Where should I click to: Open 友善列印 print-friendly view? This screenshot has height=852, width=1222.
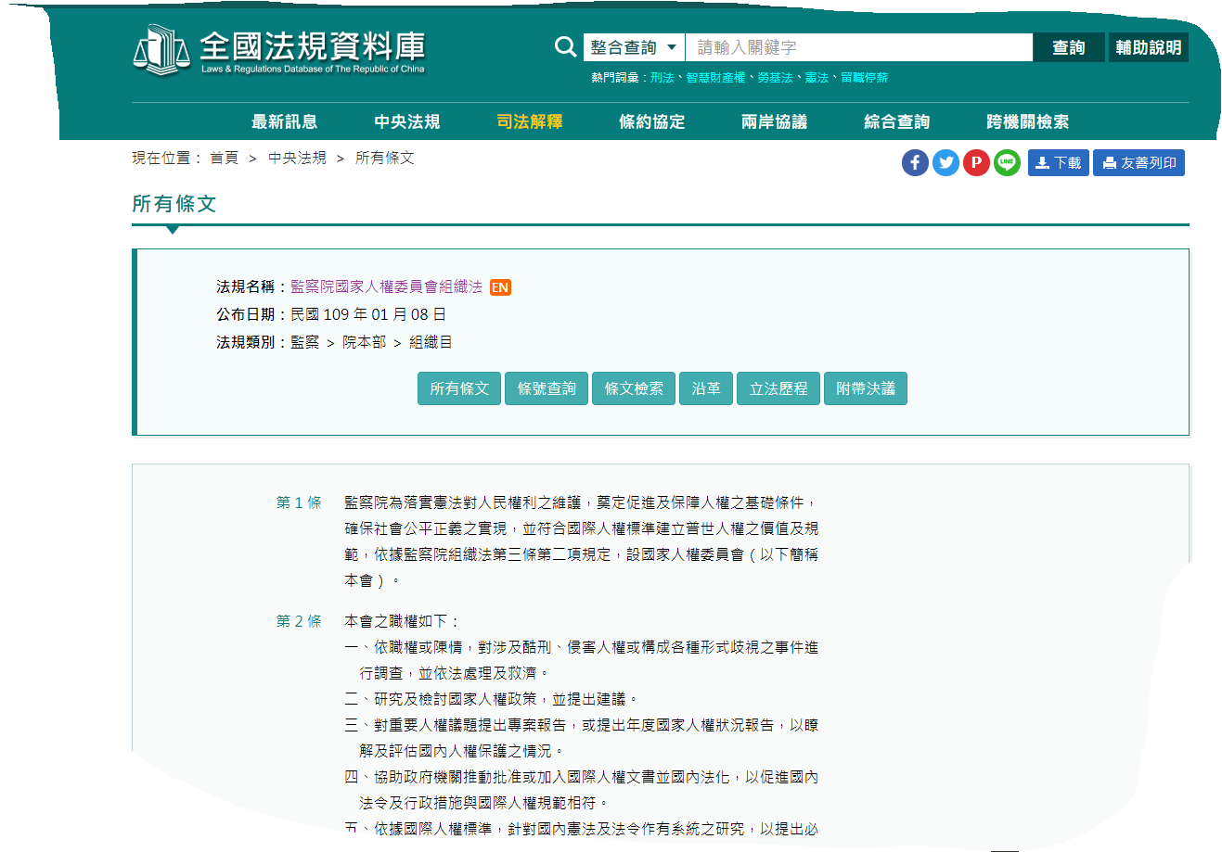point(1138,163)
